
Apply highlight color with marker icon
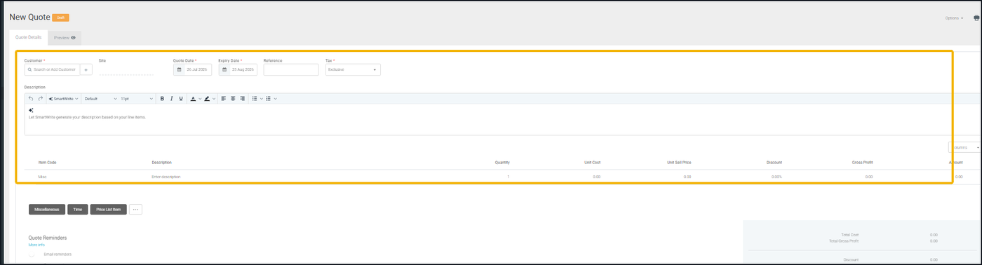[207, 99]
